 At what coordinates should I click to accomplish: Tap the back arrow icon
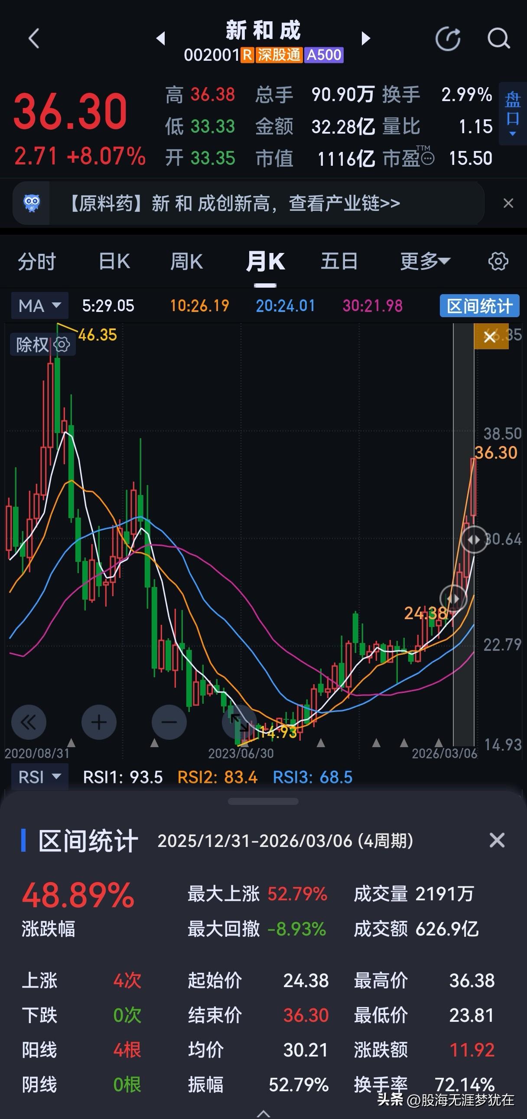(x=34, y=38)
